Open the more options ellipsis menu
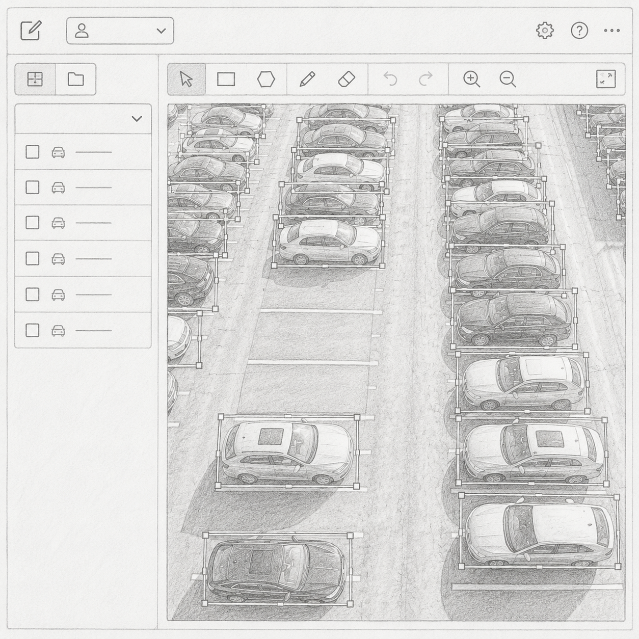 [x=611, y=31]
